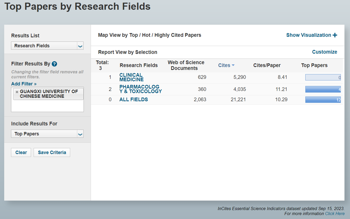Remove the Guangxi University filter tag
This screenshot has height=219, width=350.
click(x=17, y=92)
